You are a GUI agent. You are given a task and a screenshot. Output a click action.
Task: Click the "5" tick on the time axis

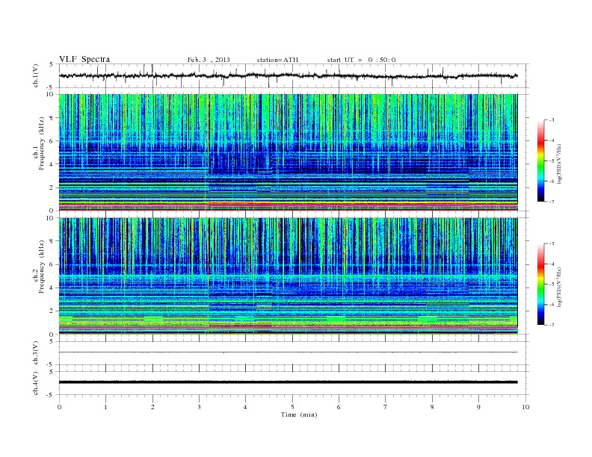coord(292,407)
